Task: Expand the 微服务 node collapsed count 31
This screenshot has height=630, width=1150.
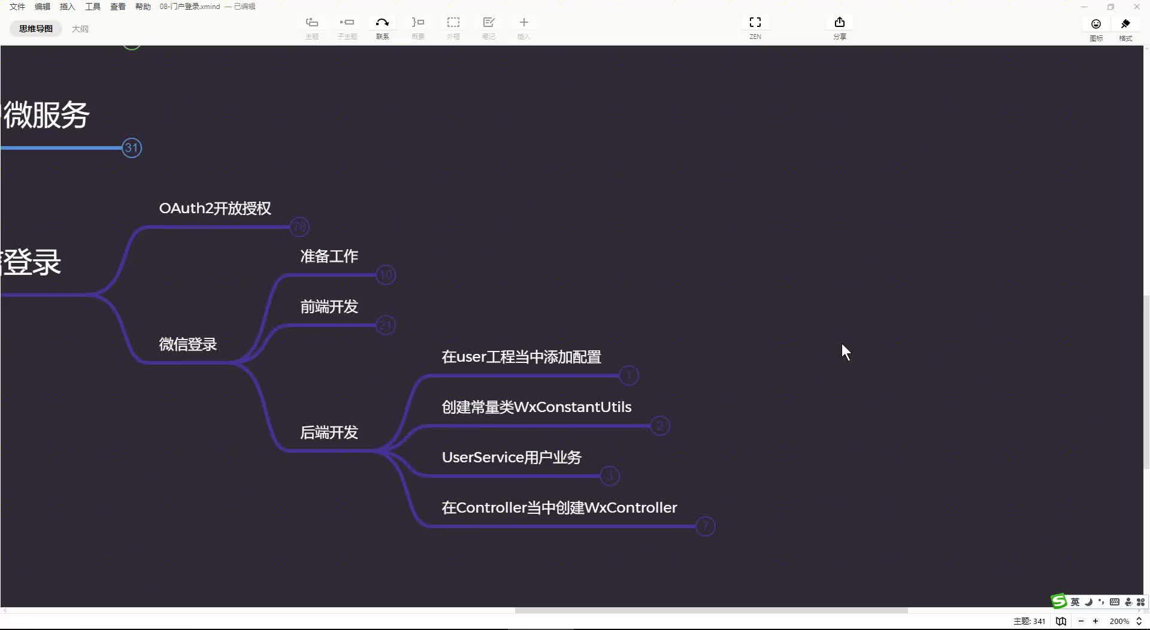Action: click(132, 148)
